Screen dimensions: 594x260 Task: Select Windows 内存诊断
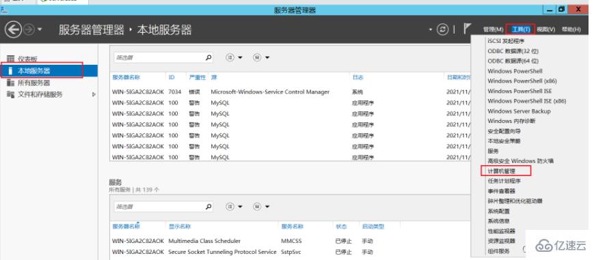pos(511,121)
